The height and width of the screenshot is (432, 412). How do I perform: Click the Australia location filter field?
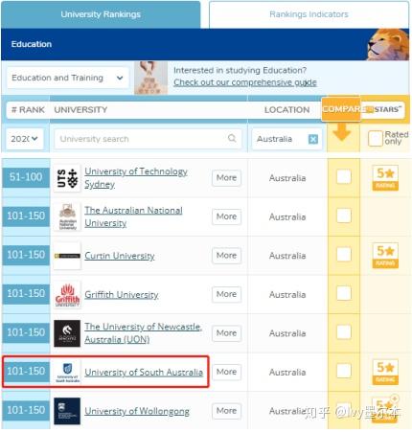(286, 139)
